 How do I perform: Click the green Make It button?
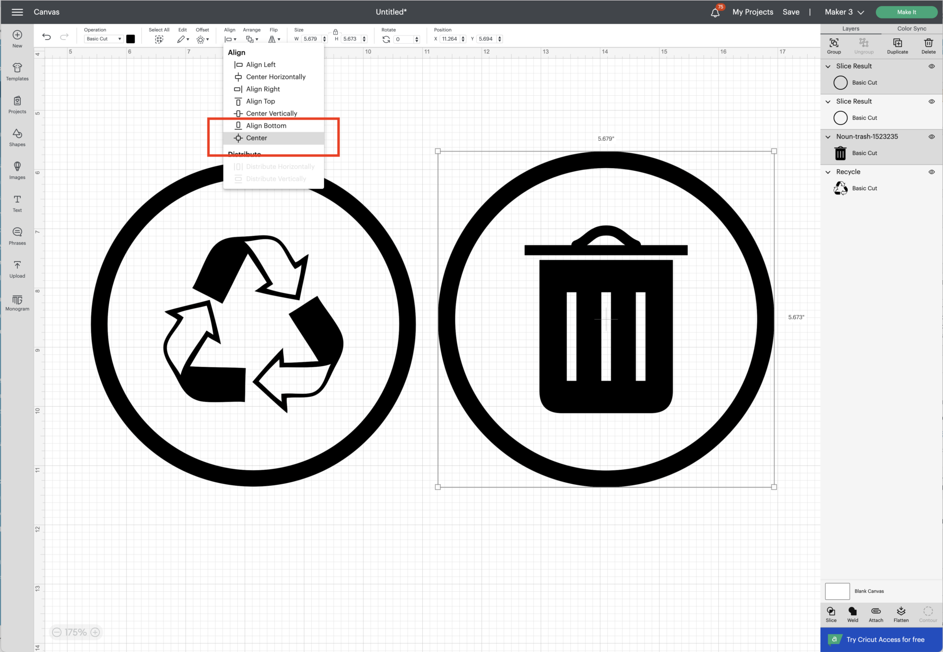click(906, 12)
